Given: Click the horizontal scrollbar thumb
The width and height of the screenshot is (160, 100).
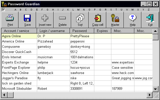Looking at the screenshot, I should [x=11, y=95].
